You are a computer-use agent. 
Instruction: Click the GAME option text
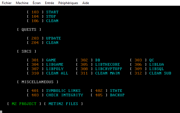51,60
